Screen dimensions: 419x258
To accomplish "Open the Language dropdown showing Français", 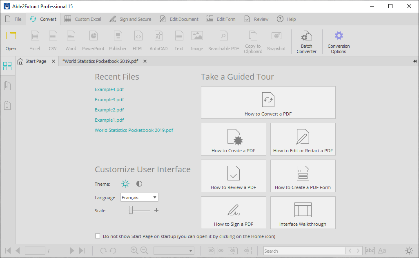I will click(139, 197).
